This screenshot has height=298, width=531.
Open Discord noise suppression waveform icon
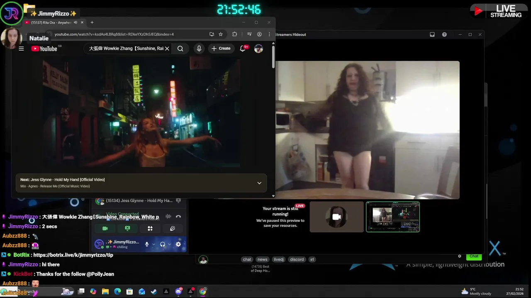coord(168,216)
